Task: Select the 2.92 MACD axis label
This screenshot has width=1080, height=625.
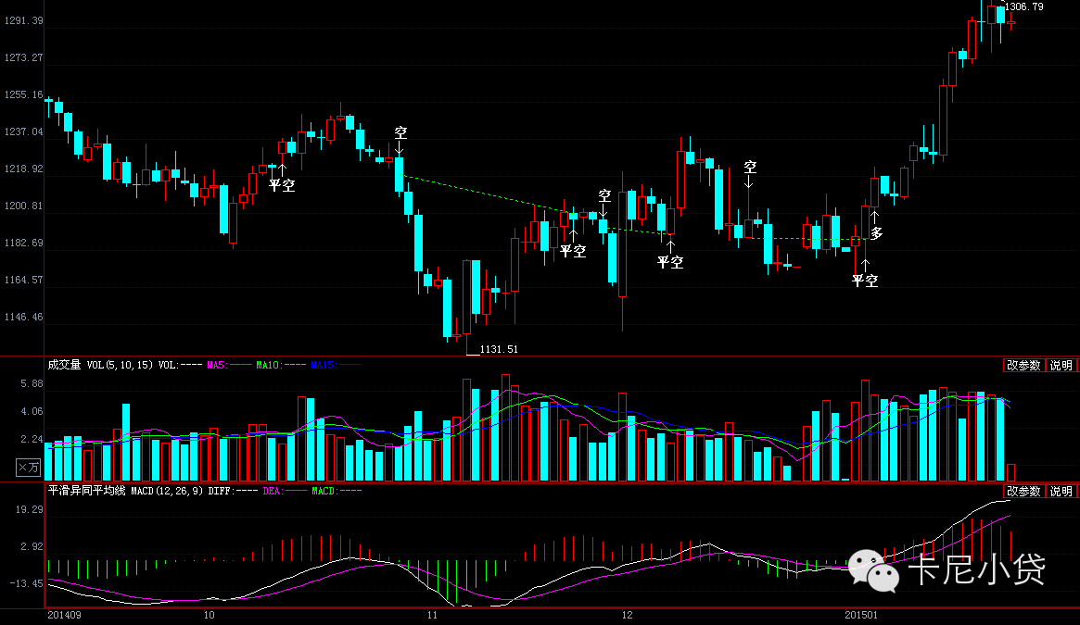Action: pyautogui.click(x=32, y=546)
